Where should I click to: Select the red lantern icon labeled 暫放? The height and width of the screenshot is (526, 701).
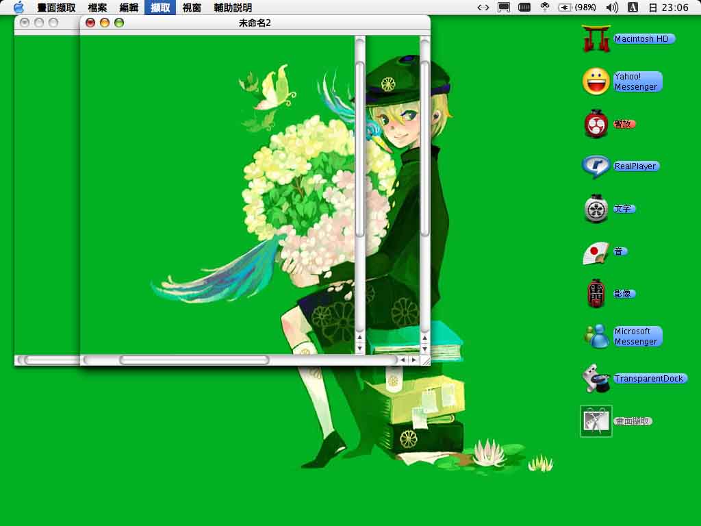596,123
